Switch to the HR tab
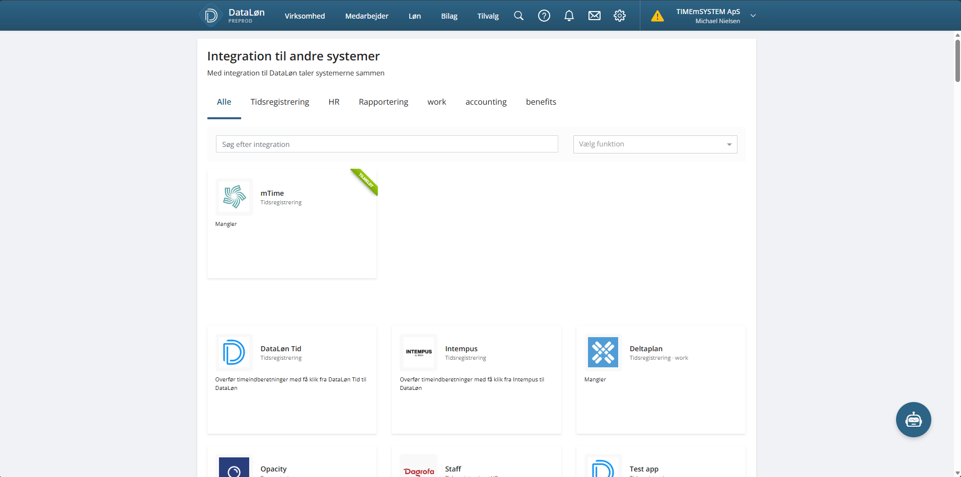961x477 pixels. coord(334,102)
